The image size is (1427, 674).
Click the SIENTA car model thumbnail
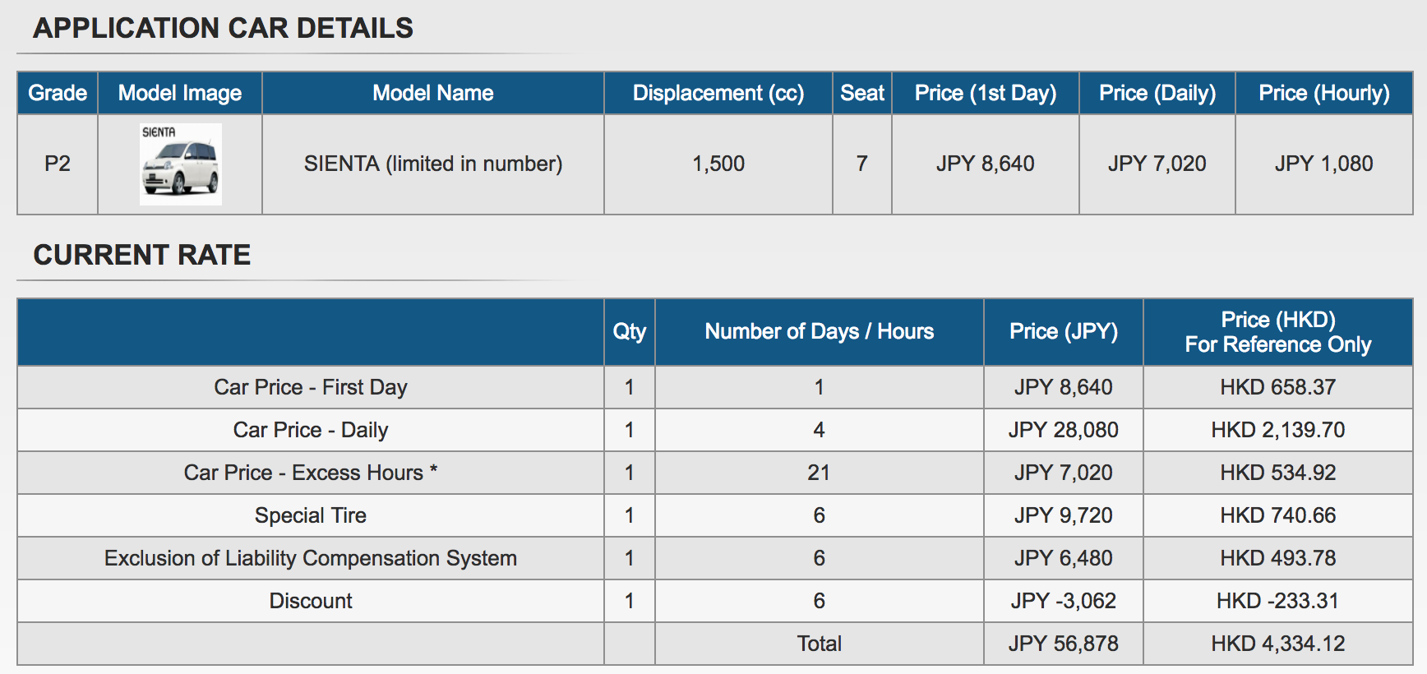tap(180, 164)
